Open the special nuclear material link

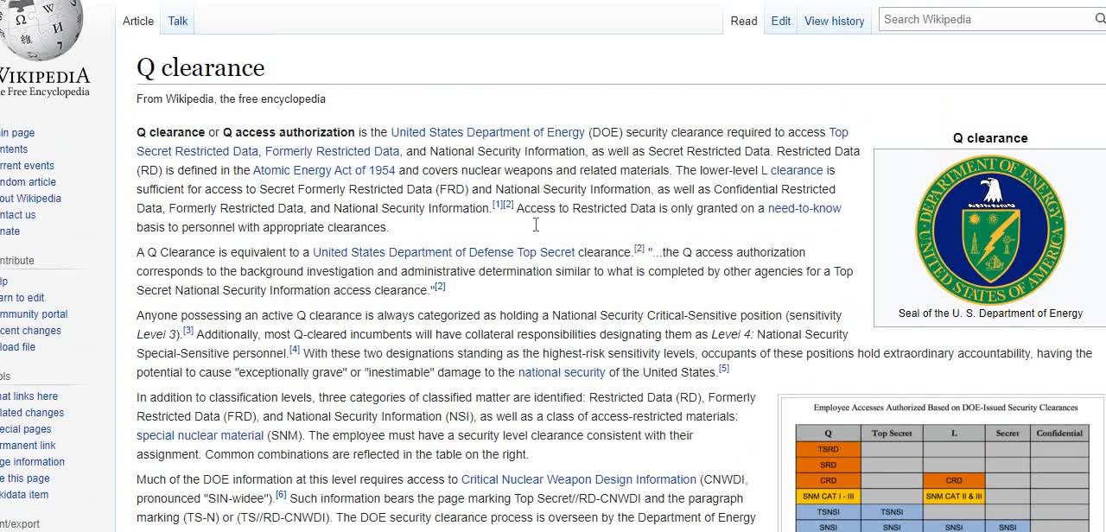pyautogui.click(x=200, y=435)
